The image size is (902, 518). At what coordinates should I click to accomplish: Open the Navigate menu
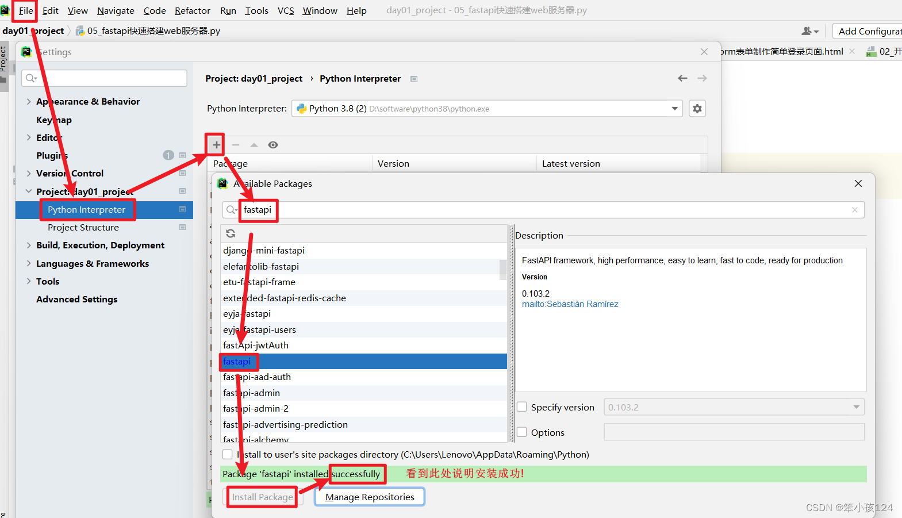click(116, 10)
